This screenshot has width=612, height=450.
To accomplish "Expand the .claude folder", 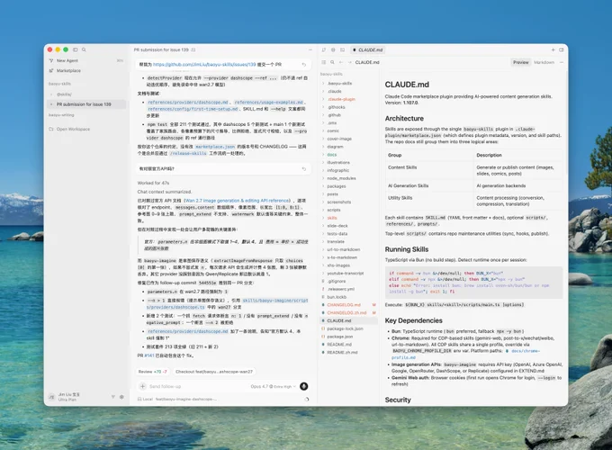I will coord(335,91).
